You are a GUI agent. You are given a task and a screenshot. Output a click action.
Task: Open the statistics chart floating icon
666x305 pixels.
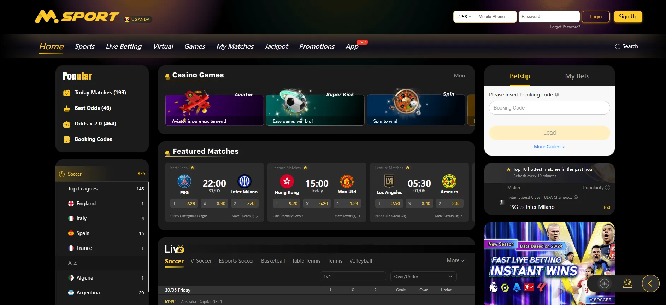[x=605, y=283]
